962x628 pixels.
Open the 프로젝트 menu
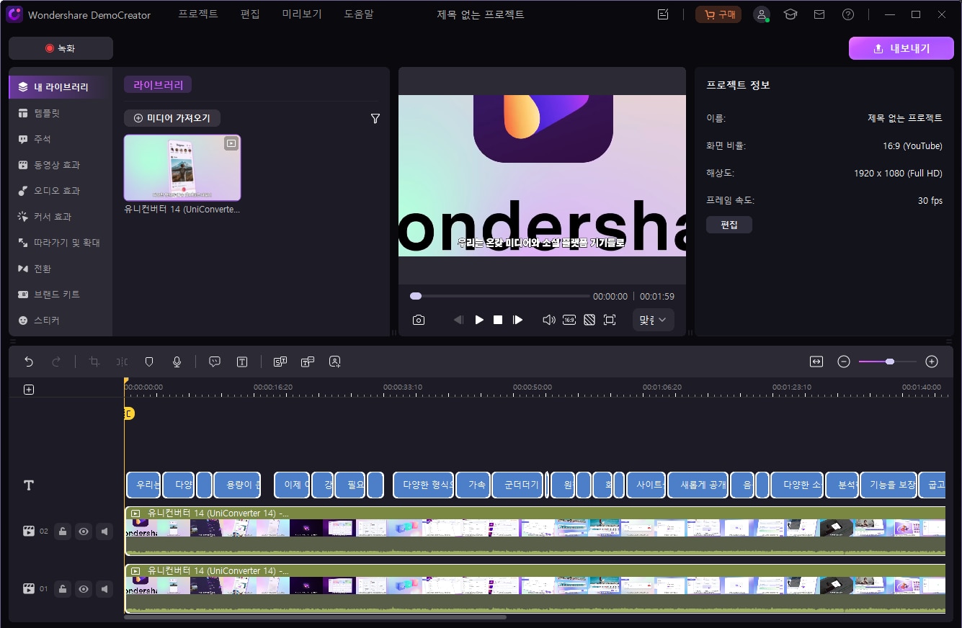(x=198, y=14)
